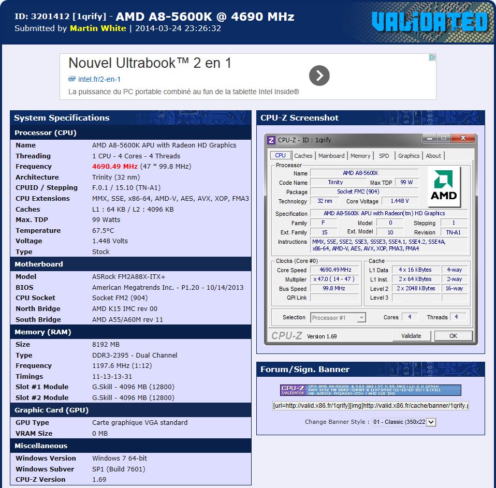Click the Max TDP 99 W field
The height and width of the screenshot is (488, 496).
click(x=407, y=182)
